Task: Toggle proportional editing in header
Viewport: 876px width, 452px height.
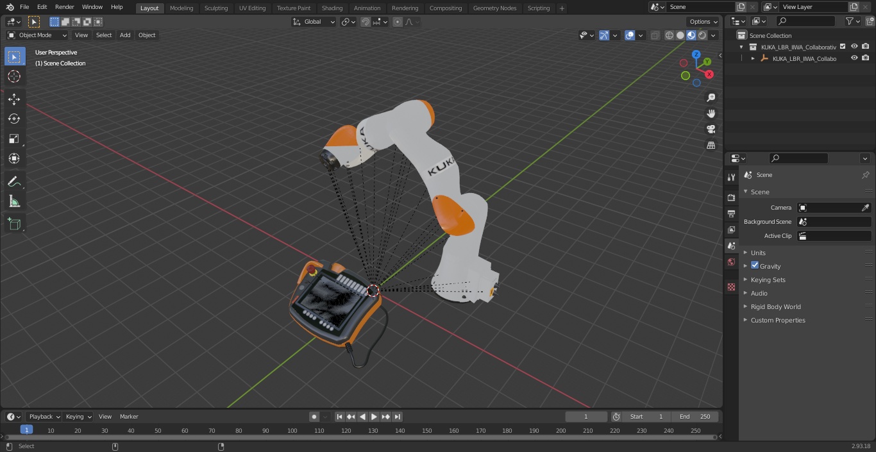Action: (398, 22)
